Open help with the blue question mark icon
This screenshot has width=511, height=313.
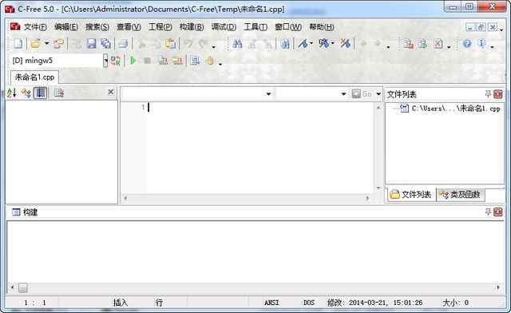coord(467,43)
